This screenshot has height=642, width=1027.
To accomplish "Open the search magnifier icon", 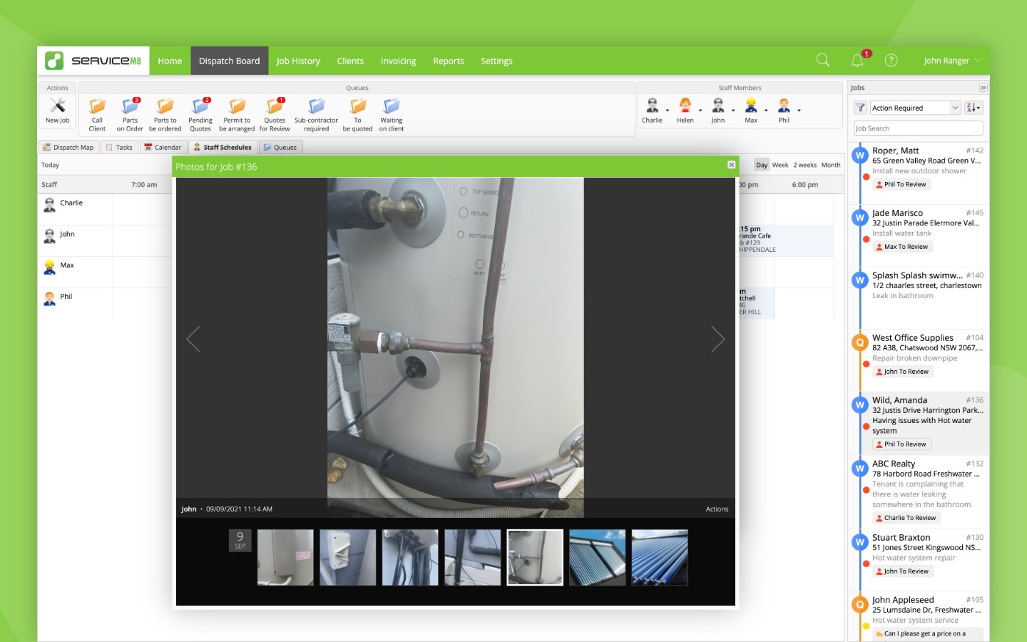I will click(x=823, y=61).
